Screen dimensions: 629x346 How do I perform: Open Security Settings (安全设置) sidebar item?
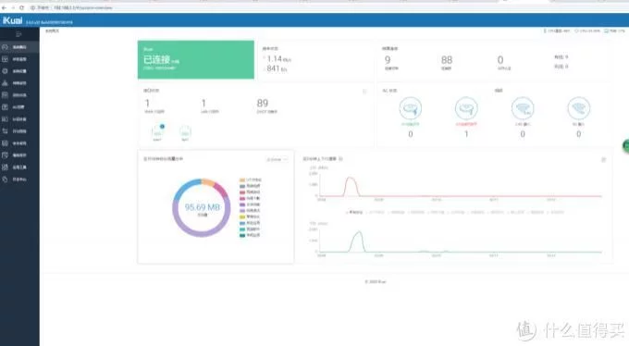pos(19,143)
